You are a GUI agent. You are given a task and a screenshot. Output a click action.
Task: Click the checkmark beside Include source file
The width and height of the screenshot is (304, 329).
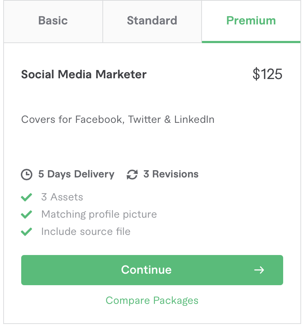point(27,232)
